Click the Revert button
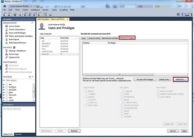 (173, 131)
